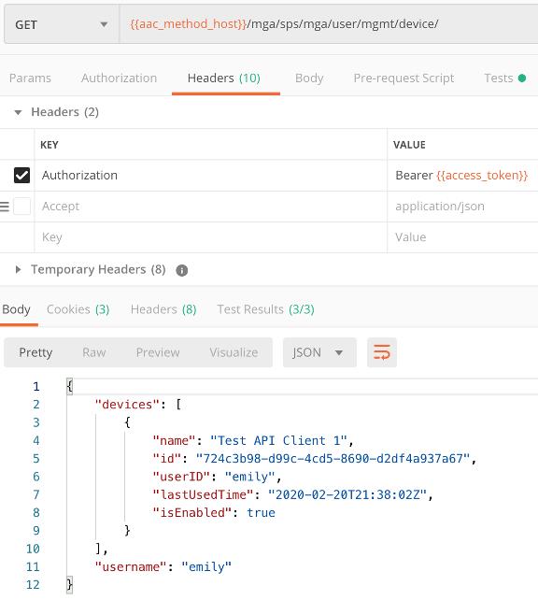Click the empty Key input field
Image resolution: width=538 pixels, height=600 pixels.
pos(210,237)
